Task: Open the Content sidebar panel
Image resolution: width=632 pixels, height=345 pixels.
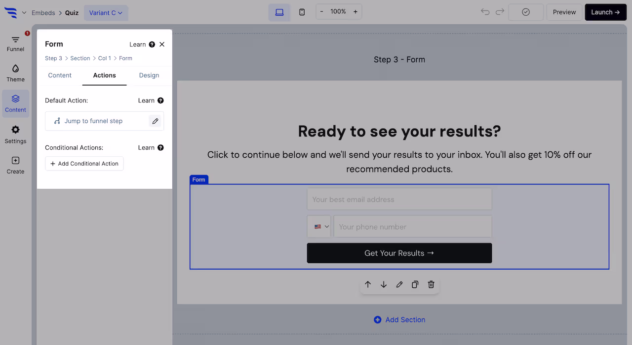Action: point(15,103)
